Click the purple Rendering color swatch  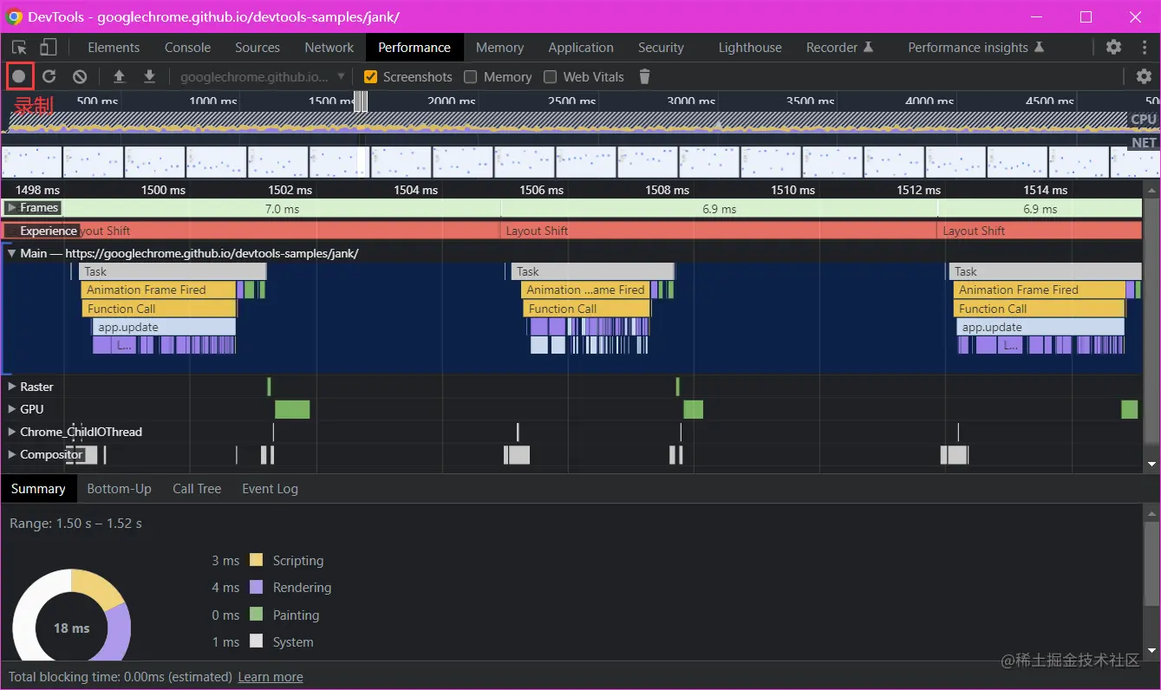[256, 587]
